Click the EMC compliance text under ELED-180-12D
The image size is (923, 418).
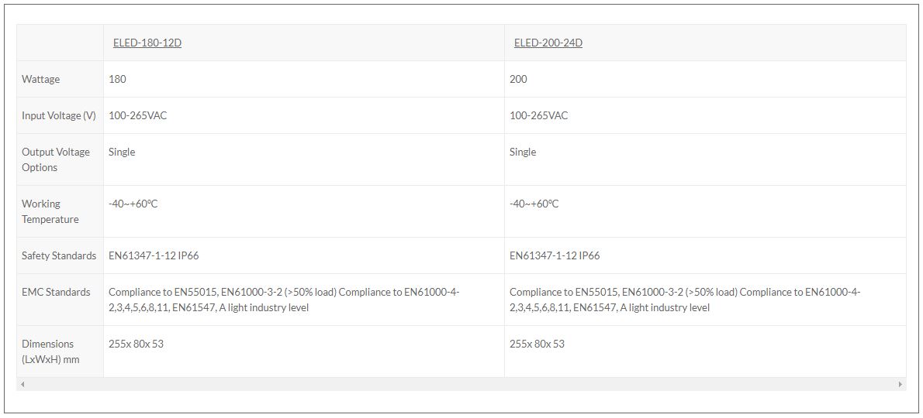click(x=284, y=300)
